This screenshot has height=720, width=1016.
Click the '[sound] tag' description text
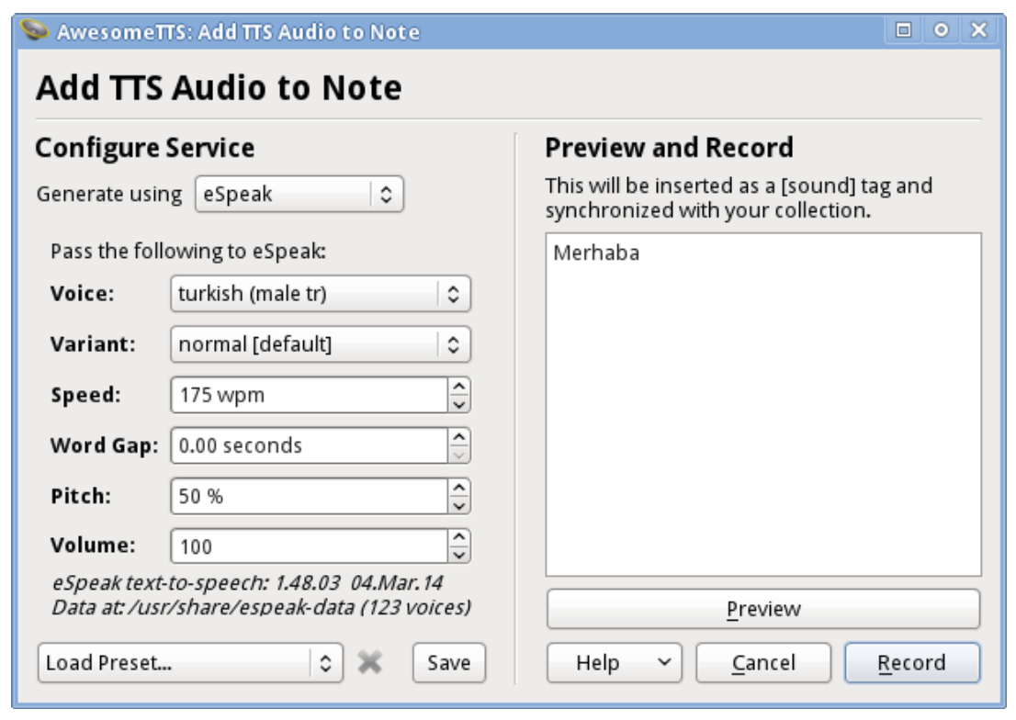coord(739,197)
